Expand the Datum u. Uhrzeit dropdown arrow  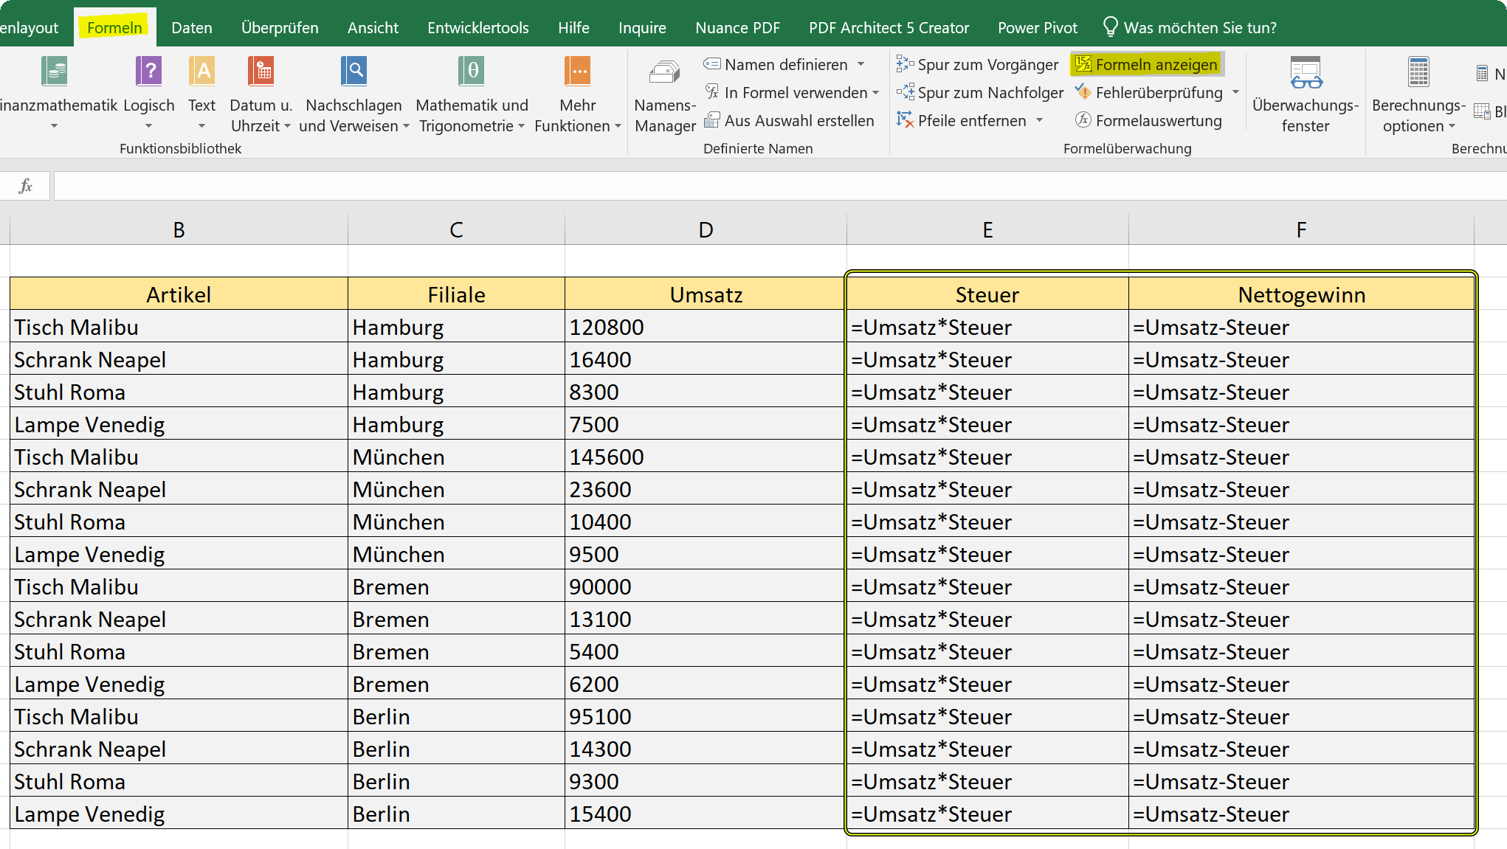tap(287, 126)
